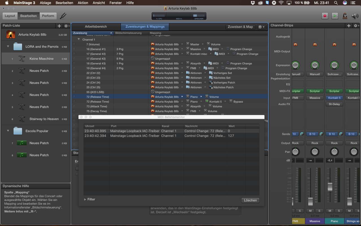Mute the Strings channel strip
This screenshot has height=226, width=361.
349,211
